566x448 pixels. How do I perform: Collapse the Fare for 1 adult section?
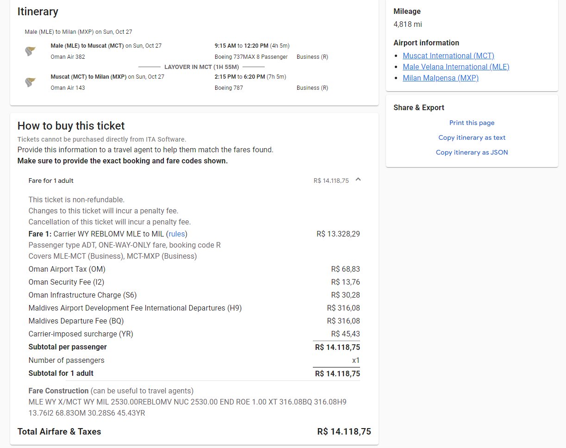358,180
